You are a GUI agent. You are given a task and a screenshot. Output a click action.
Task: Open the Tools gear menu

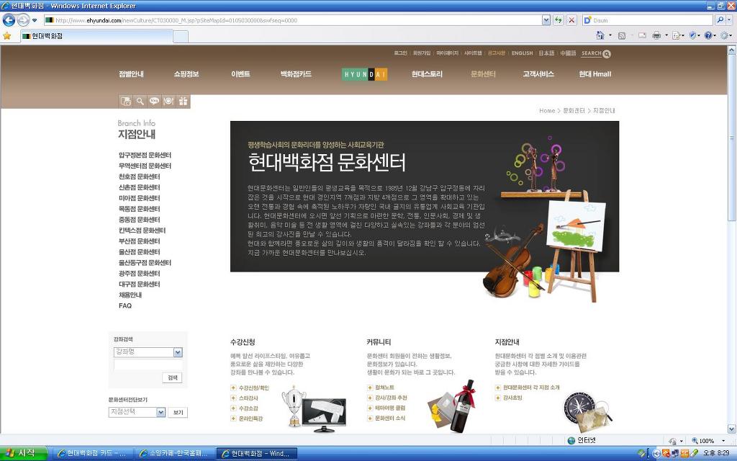(x=726, y=36)
